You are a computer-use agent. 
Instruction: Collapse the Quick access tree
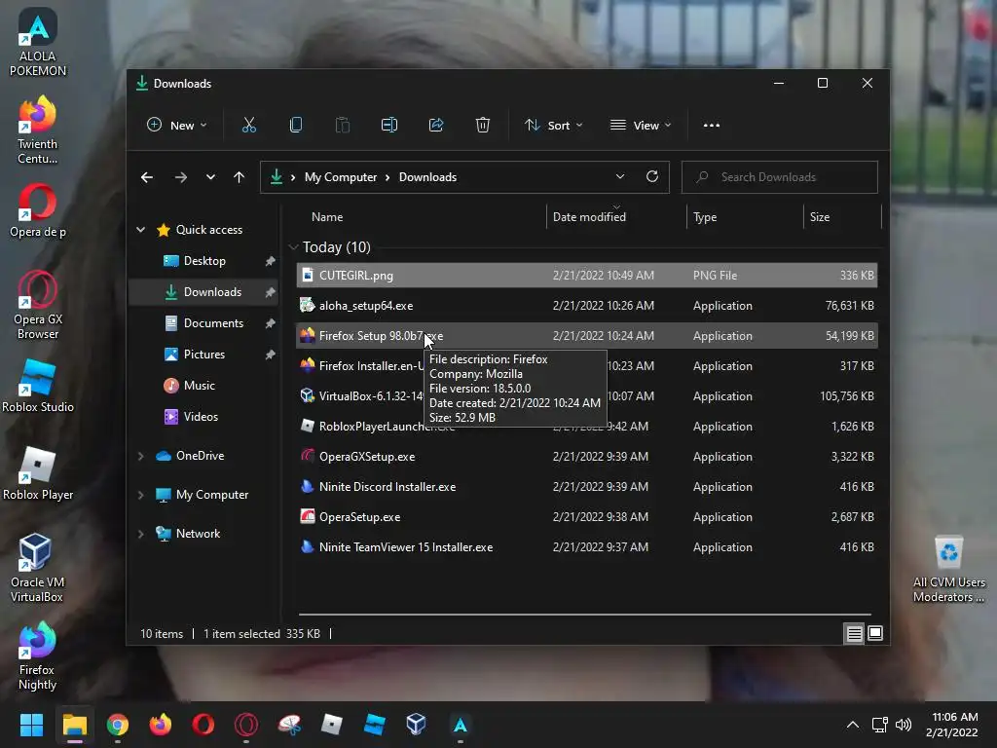[x=140, y=230]
